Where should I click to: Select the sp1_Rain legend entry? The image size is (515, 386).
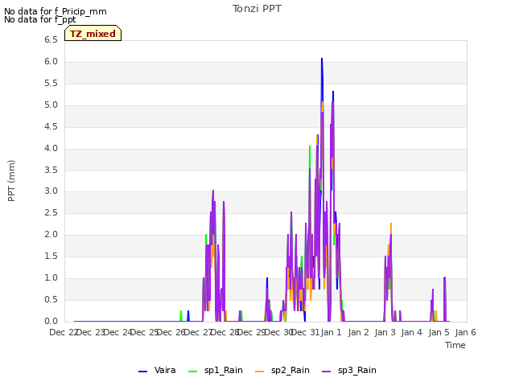(216, 371)
